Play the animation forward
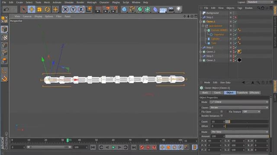Viewport: 277px width, 155px height. 113,147
